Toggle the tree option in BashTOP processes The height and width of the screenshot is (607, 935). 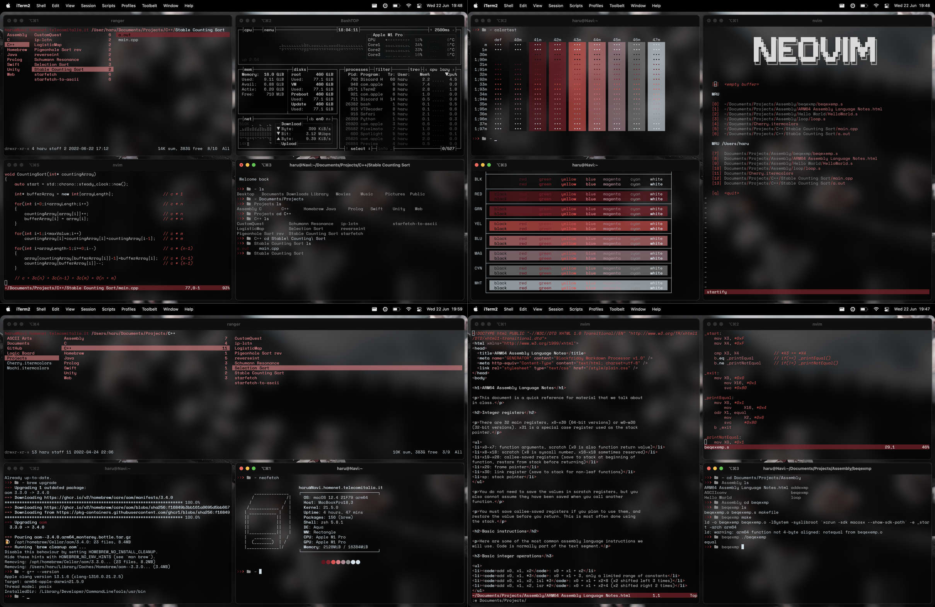click(x=414, y=70)
